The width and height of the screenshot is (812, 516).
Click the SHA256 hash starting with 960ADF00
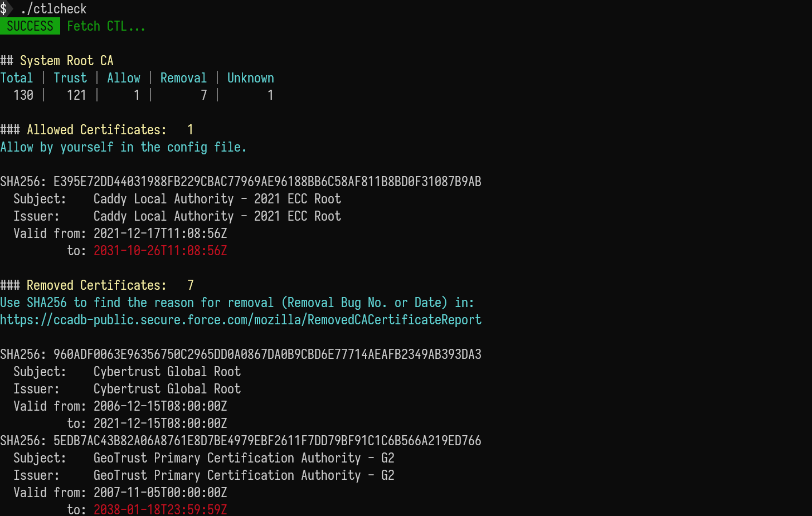pyautogui.click(x=268, y=354)
